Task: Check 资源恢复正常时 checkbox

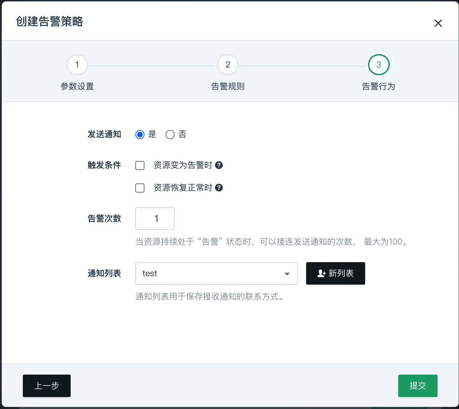Action: [x=140, y=188]
